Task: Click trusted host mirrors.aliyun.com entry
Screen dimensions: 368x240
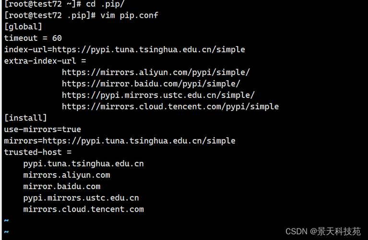Action: (66, 175)
